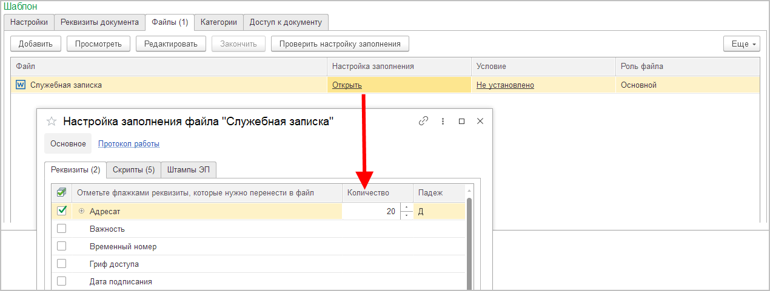770x291 pixels.
Task: Click the Открыть link for fill settings
Action: click(x=347, y=85)
